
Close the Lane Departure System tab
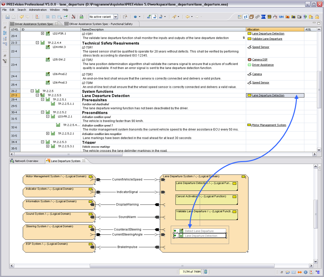(84, 161)
